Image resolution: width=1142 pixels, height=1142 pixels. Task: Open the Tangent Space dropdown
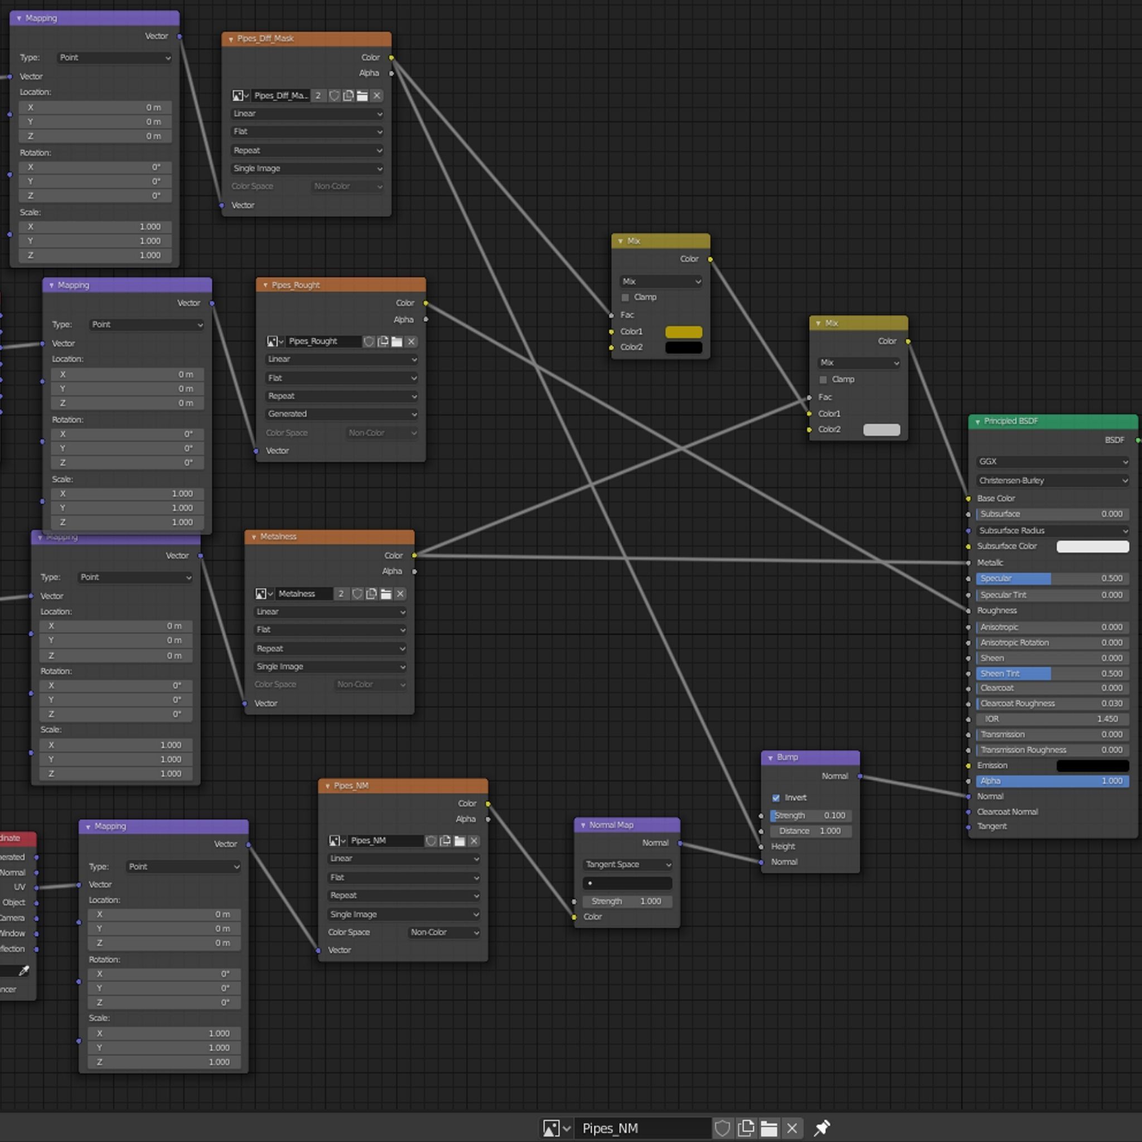coord(627,864)
